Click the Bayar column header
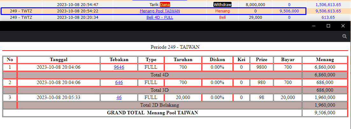 click(x=288, y=60)
